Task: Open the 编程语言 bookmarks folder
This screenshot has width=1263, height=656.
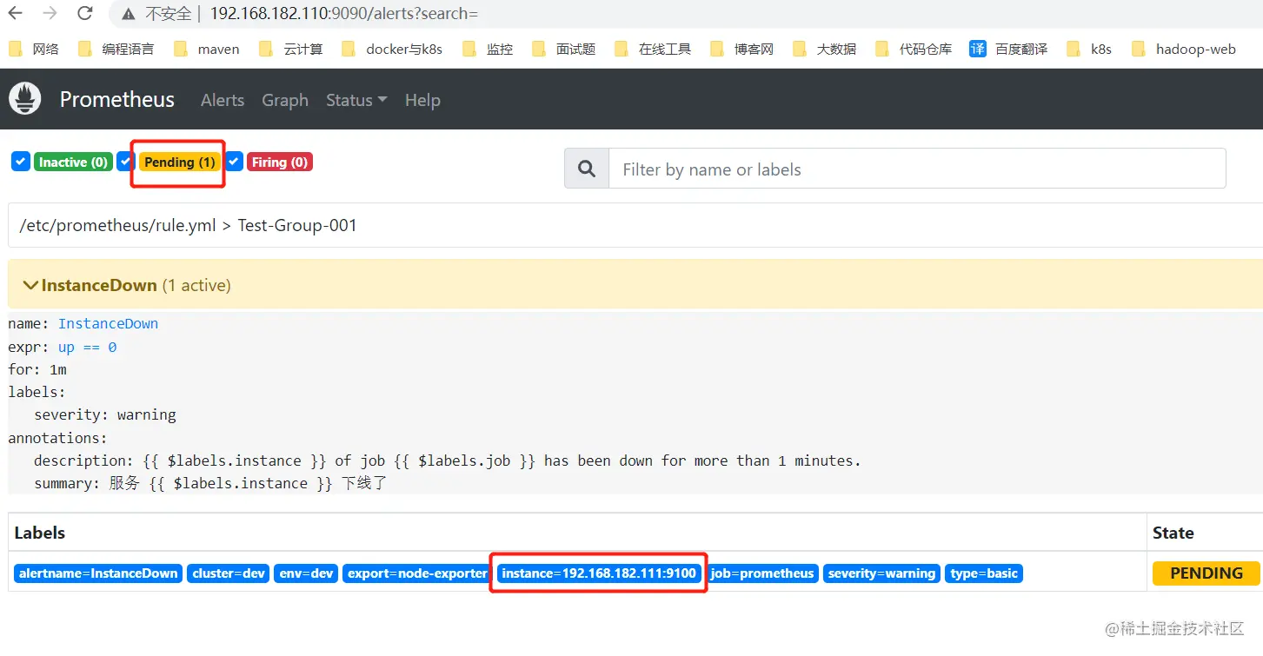Action: [x=116, y=49]
